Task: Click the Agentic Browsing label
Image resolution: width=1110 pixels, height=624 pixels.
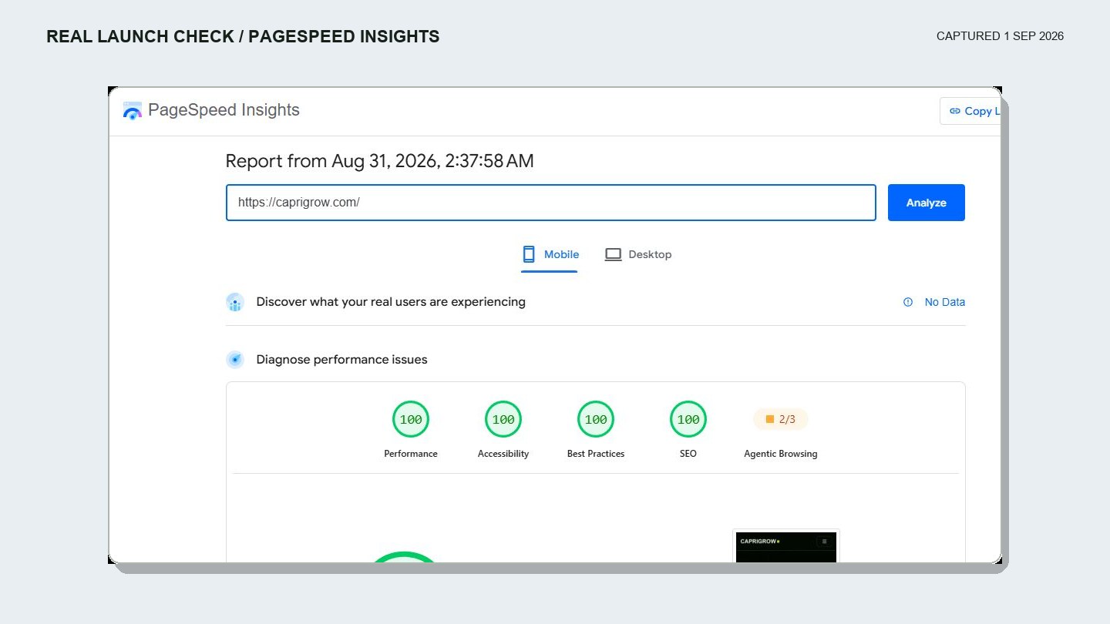Action: (781, 454)
